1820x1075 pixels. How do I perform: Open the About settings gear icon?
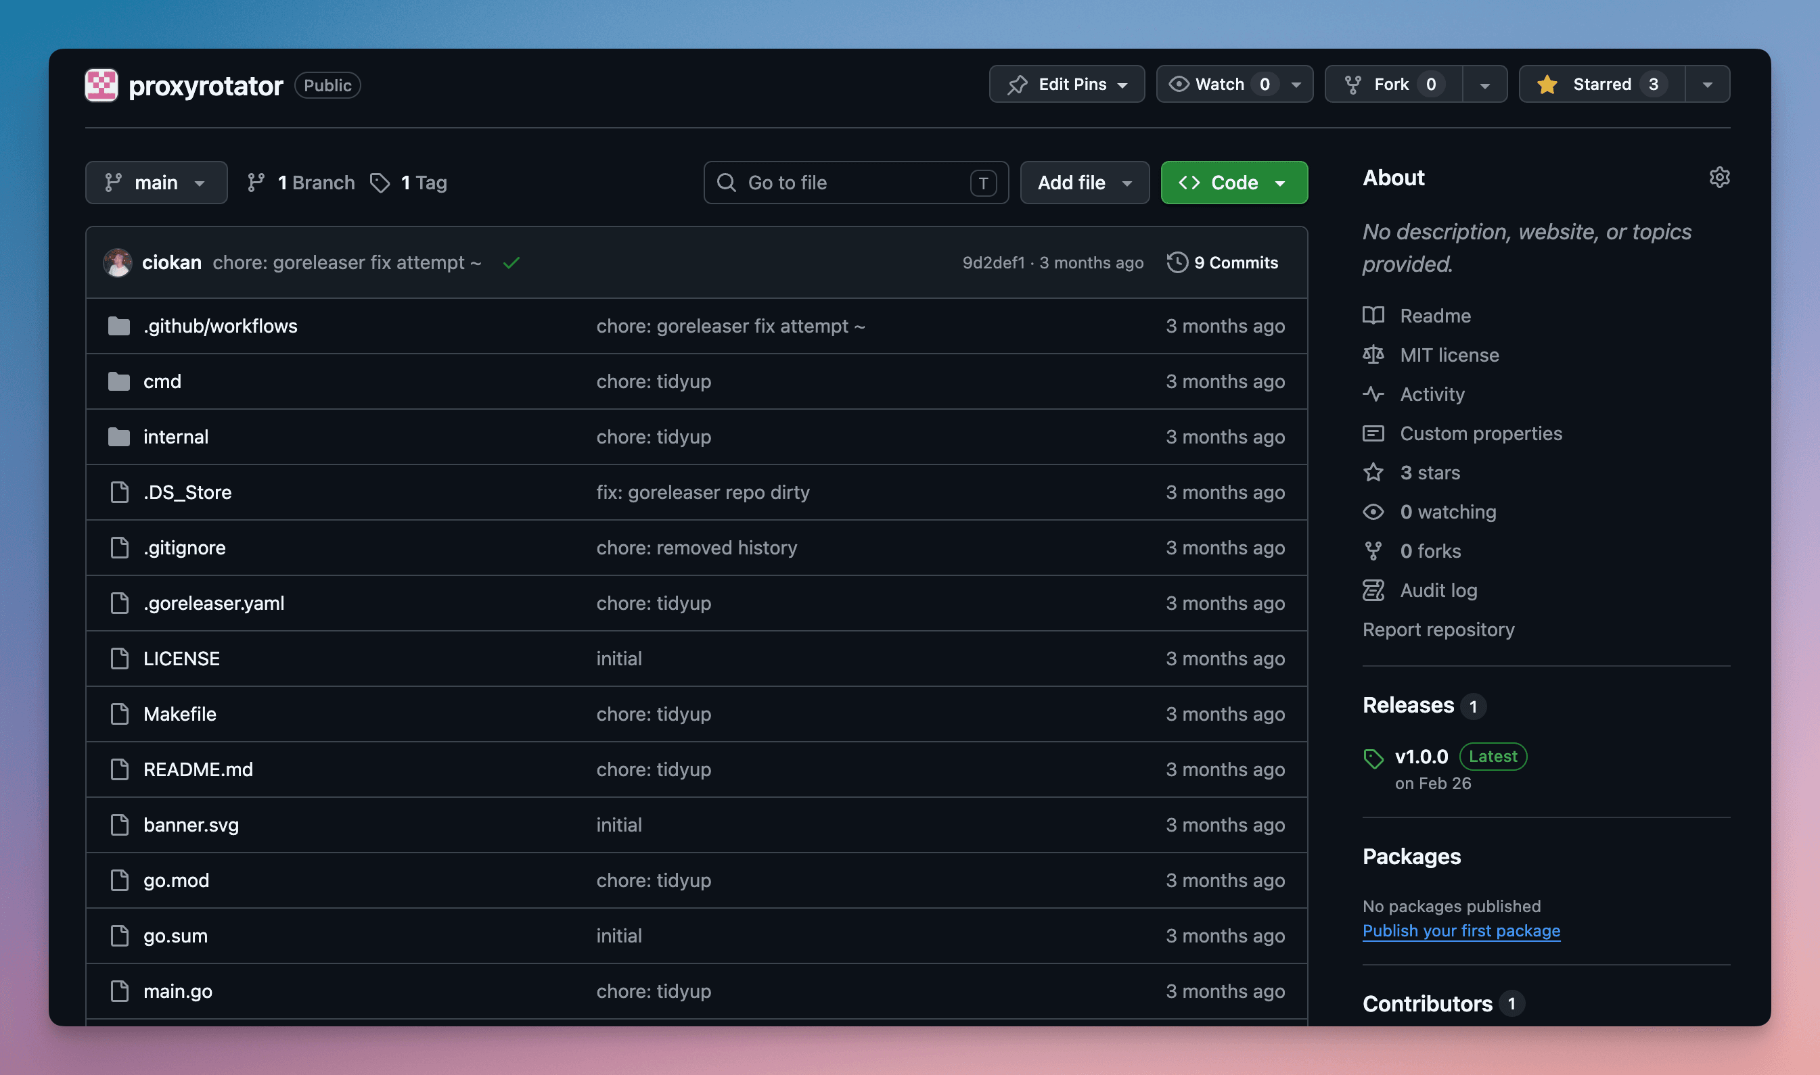[1719, 177]
